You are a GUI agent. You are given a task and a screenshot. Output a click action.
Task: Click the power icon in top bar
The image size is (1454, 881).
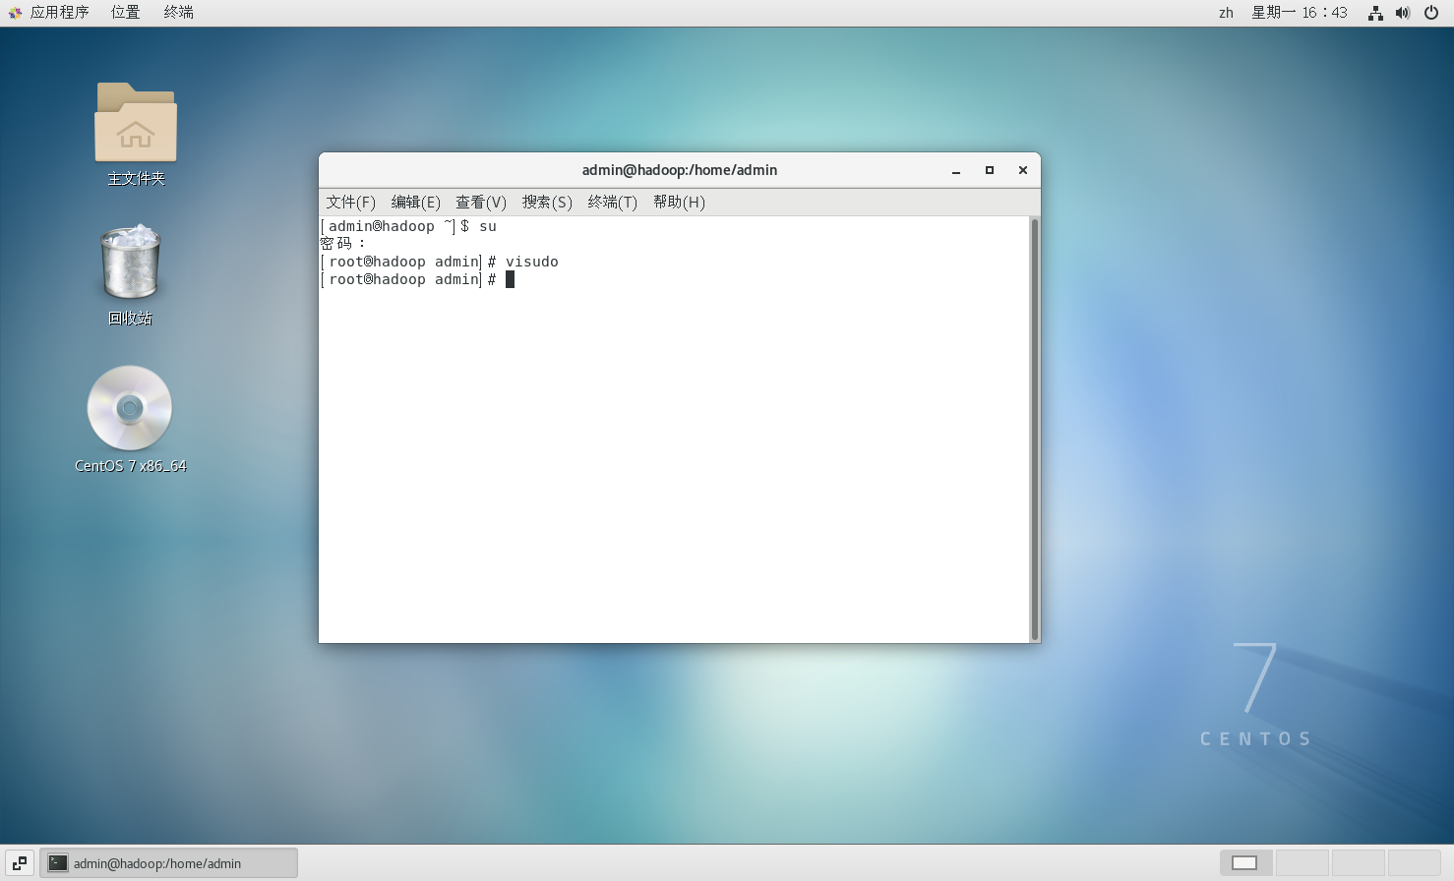[1430, 13]
